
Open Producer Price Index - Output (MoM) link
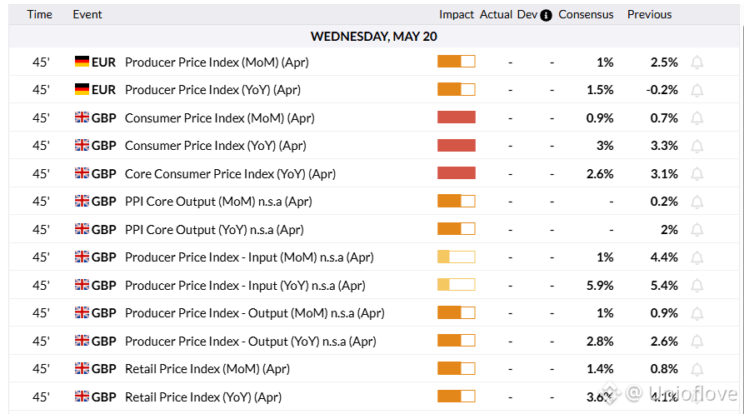click(254, 313)
